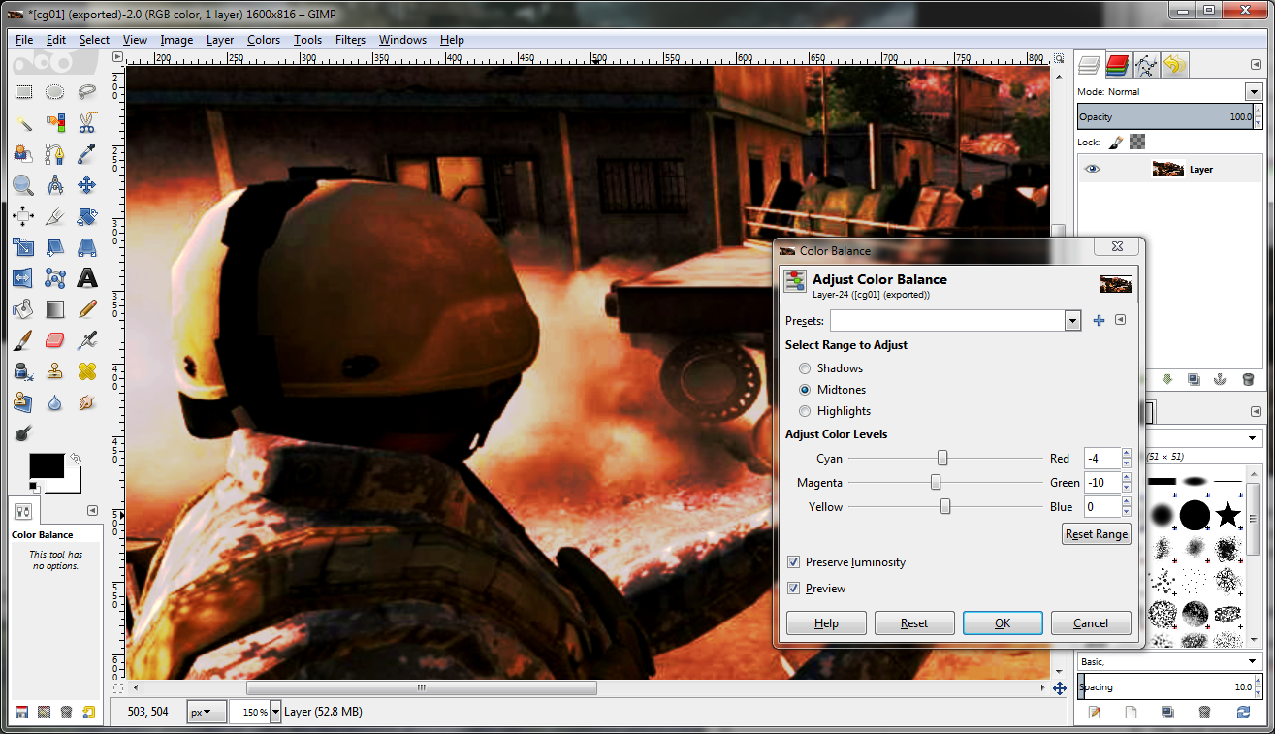1275x734 pixels.
Task: Open the File menu
Action: (x=24, y=40)
